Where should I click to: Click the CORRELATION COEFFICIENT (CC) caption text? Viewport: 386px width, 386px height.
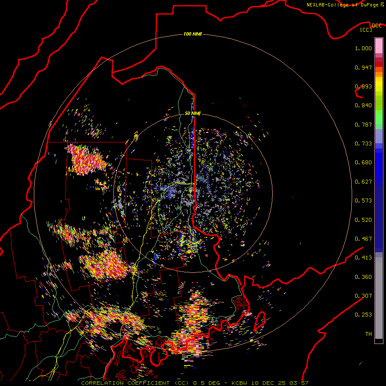point(135,383)
